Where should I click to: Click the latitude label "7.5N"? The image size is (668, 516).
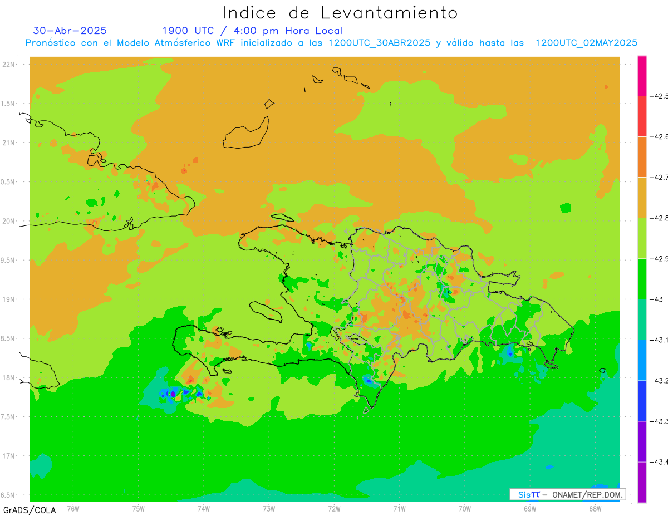pos(8,417)
